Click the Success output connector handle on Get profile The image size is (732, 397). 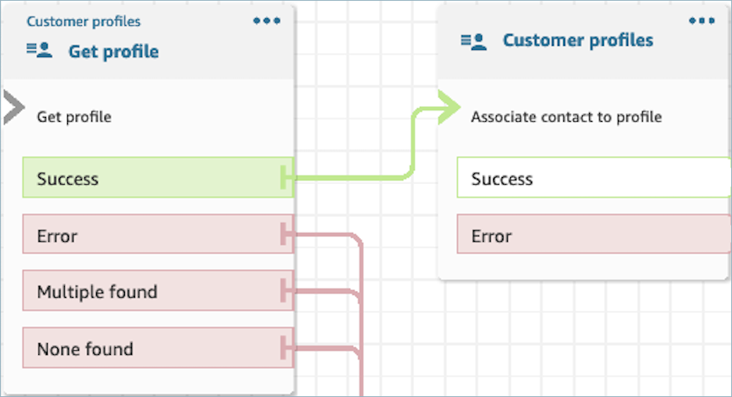(x=287, y=179)
